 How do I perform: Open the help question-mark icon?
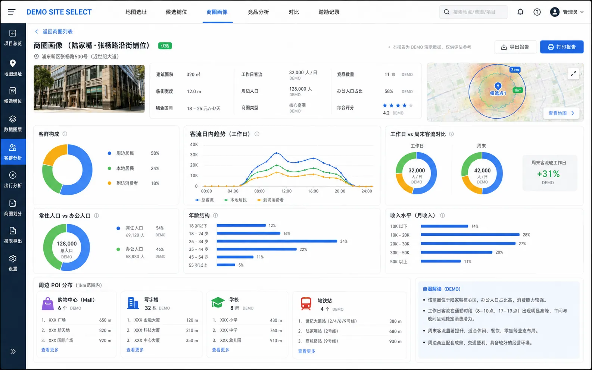(537, 12)
